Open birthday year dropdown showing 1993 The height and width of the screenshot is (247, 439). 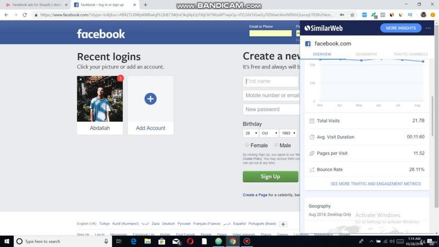(288, 133)
